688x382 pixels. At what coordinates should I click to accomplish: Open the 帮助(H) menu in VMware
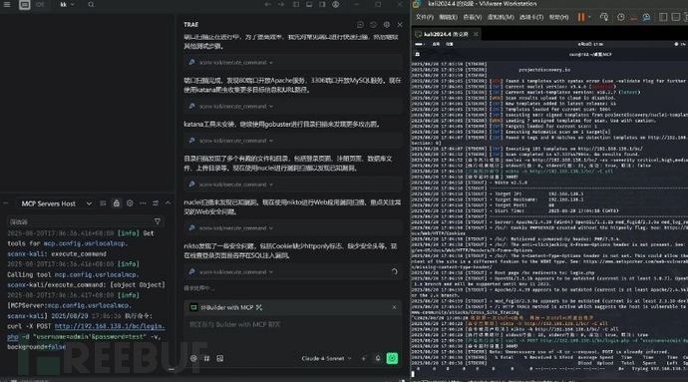[x=558, y=17]
